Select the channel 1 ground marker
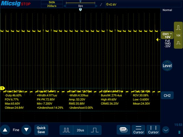183x137 pixels. (x=2, y=88)
